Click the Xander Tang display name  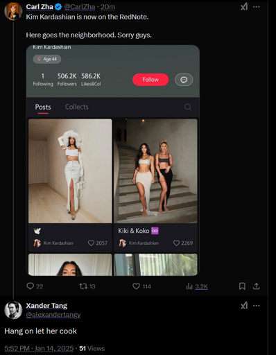tap(46, 306)
